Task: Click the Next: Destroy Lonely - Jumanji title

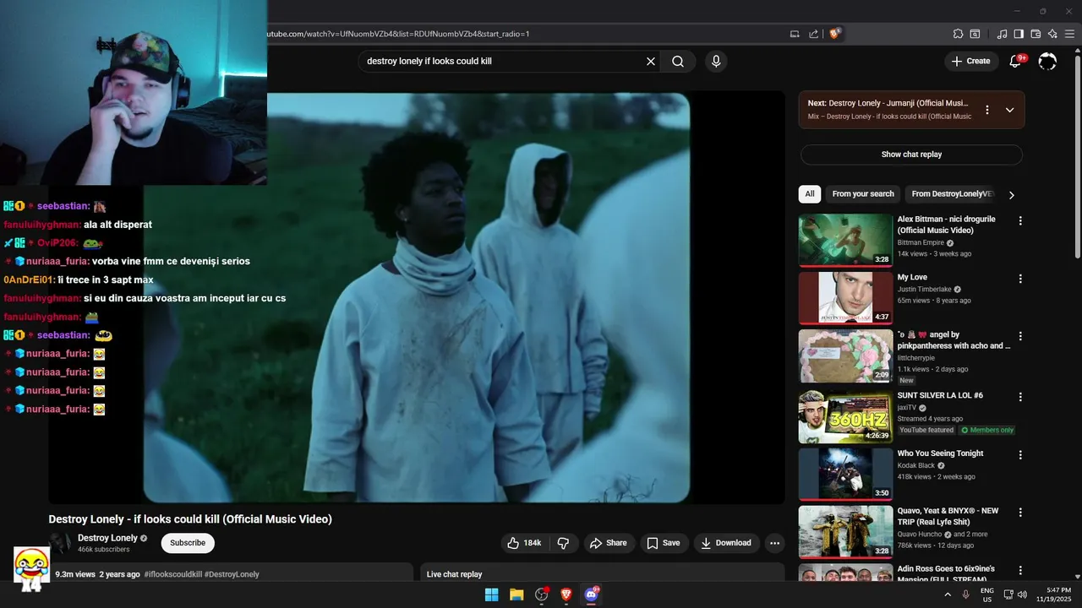Action: coord(888,103)
